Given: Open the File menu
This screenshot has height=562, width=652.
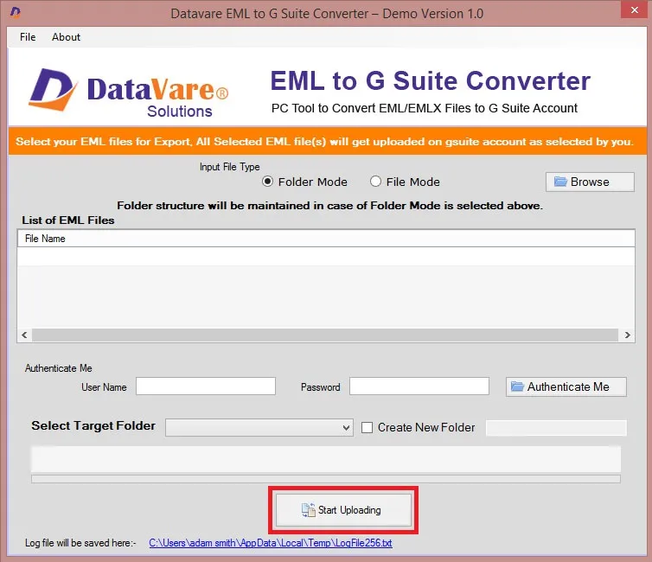Looking at the screenshot, I should pyautogui.click(x=28, y=37).
